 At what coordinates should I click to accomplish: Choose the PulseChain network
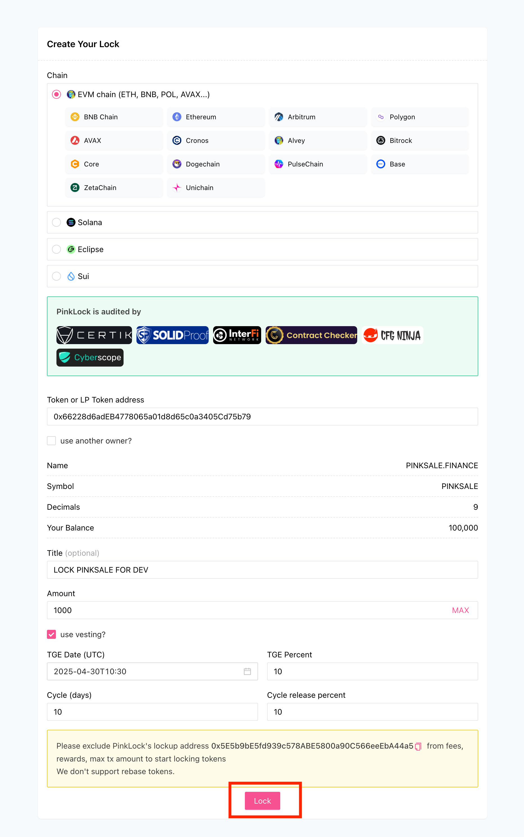318,164
